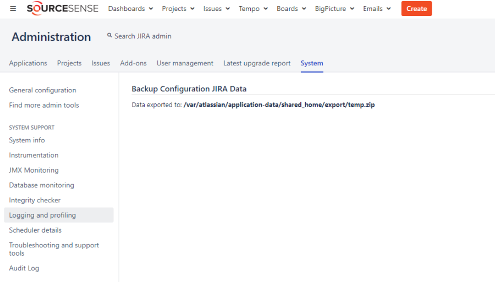Viewport: 495px width, 282px height.
Task: Open the Tempo dropdown menu
Action: [x=253, y=8]
